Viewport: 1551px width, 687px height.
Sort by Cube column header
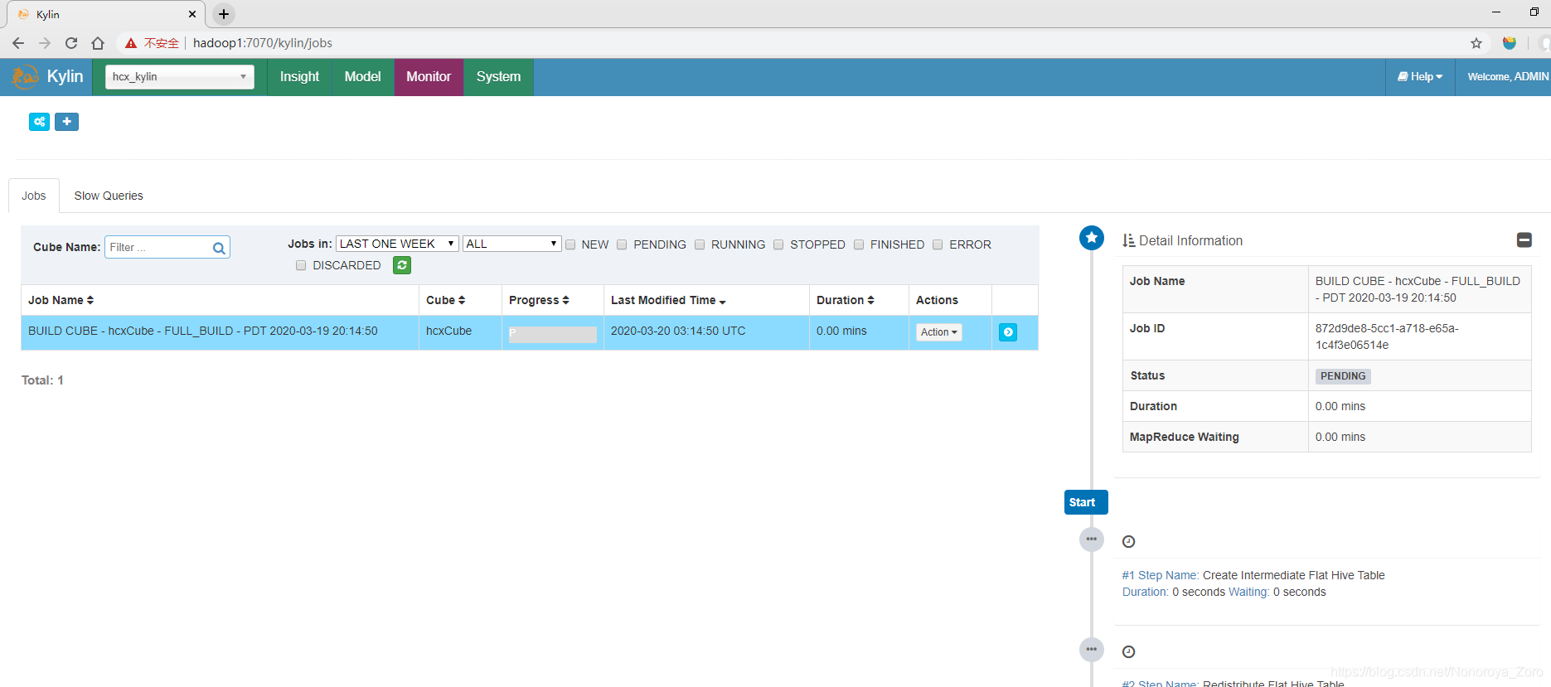pos(446,300)
